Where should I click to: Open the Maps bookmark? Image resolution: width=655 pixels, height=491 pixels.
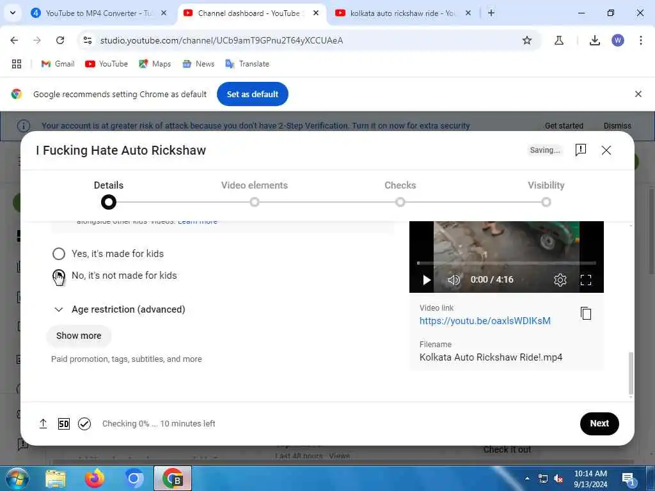pyautogui.click(x=155, y=64)
